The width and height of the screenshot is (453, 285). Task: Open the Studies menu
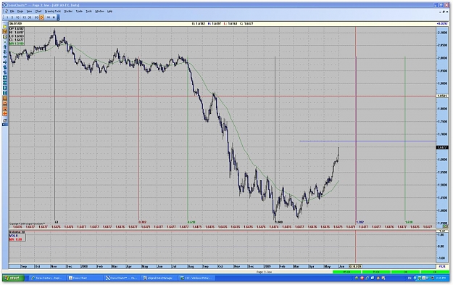pyautogui.click(x=68, y=12)
